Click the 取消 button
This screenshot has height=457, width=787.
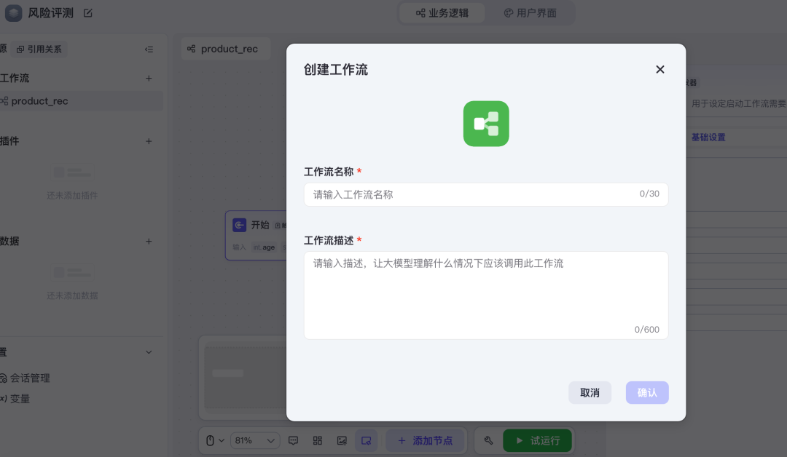point(590,393)
